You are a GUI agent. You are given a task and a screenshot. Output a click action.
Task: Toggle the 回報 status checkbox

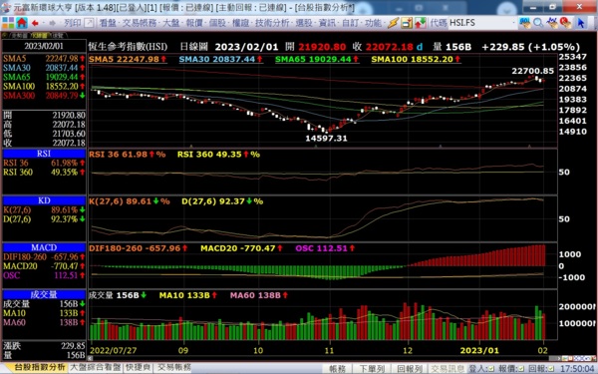550,369
